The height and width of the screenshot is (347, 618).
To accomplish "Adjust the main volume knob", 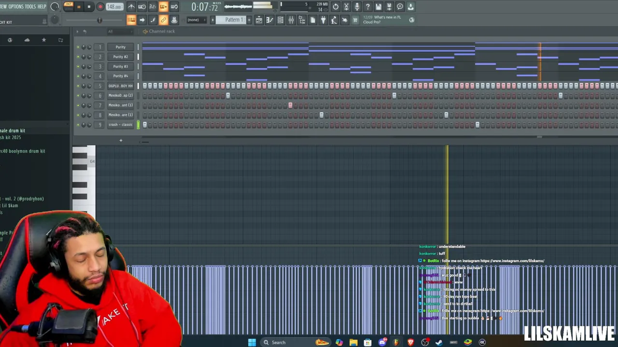I will tap(55, 7).
